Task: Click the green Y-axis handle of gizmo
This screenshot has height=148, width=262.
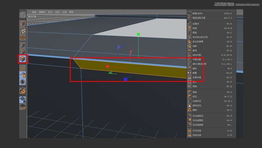Action: (x=138, y=34)
